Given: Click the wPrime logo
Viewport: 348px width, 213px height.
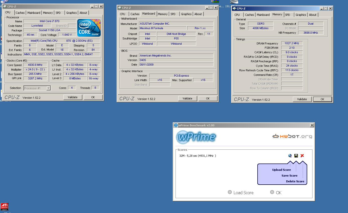Looking at the screenshot, I should pyautogui.click(x=196, y=137).
